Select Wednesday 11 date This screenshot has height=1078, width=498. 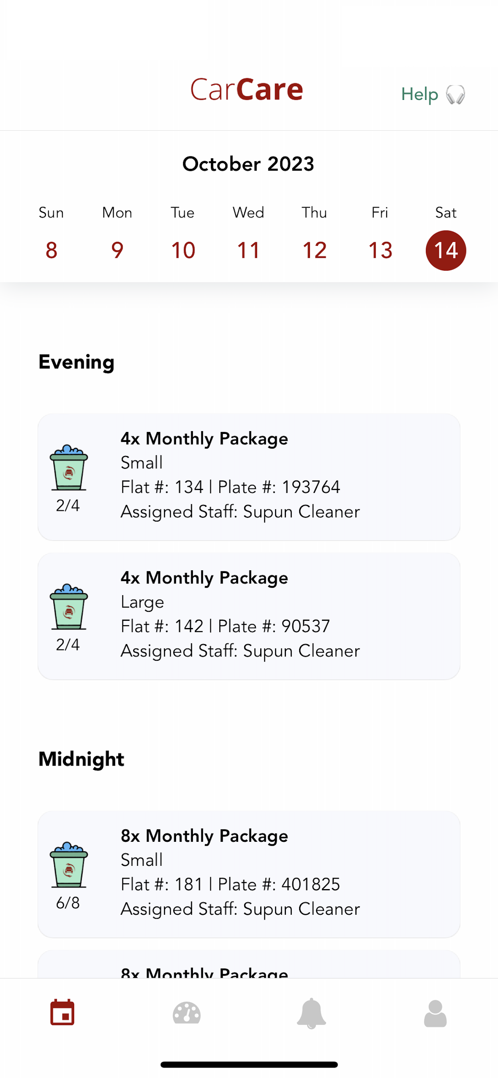pos(249,250)
